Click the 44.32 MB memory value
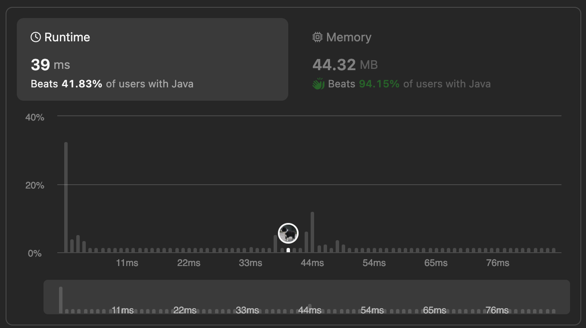Image resolution: width=586 pixels, height=328 pixels. pos(345,65)
